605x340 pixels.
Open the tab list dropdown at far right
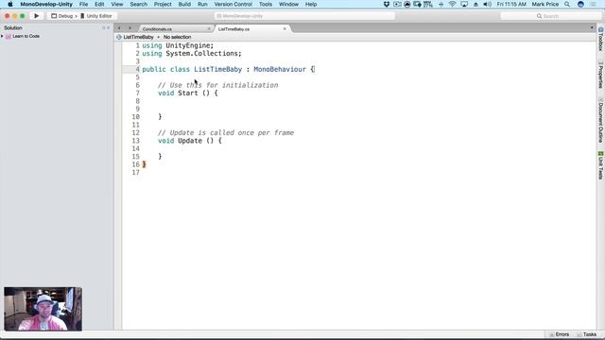click(x=592, y=27)
